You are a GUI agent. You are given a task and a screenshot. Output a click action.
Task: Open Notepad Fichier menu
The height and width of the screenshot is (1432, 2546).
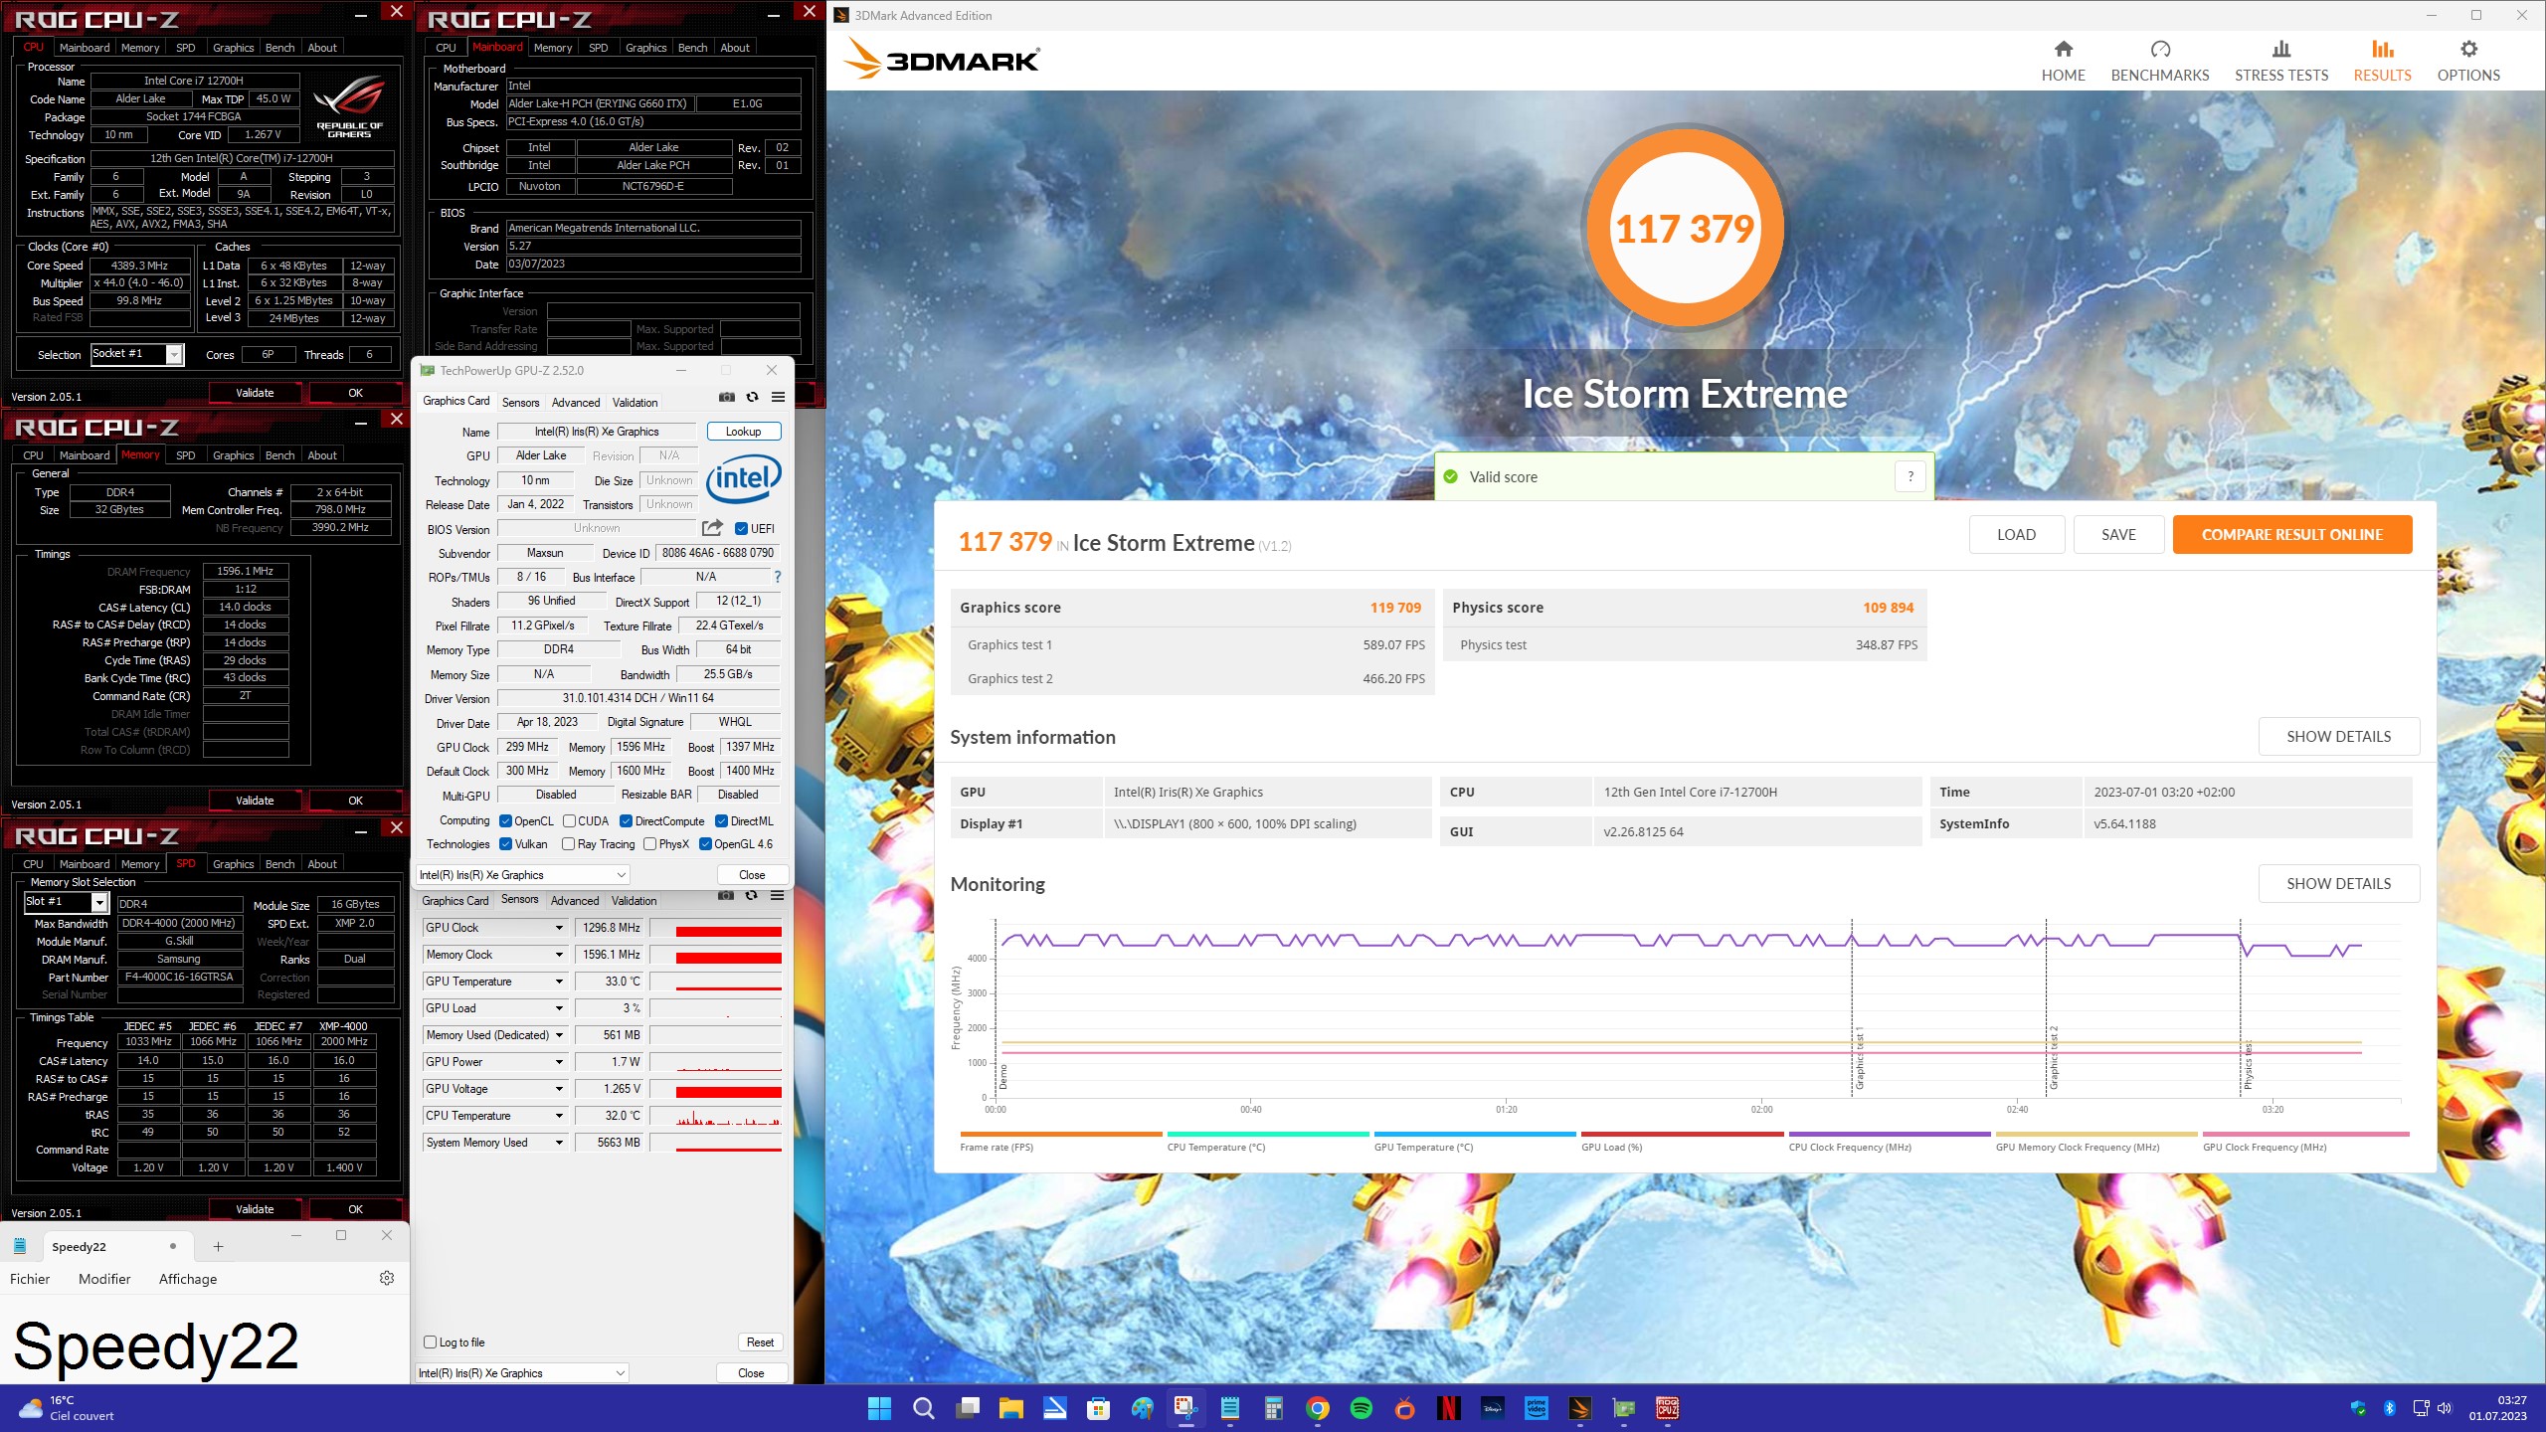[30, 1279]
